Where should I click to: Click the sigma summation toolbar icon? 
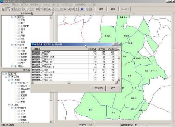click(77, 9)
